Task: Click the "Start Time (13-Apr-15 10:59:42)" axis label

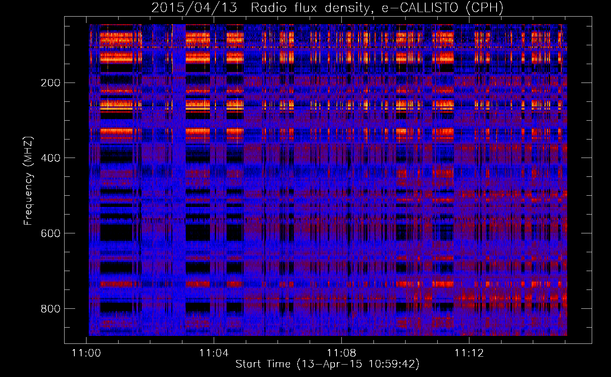Action: (x=327, y=364)
